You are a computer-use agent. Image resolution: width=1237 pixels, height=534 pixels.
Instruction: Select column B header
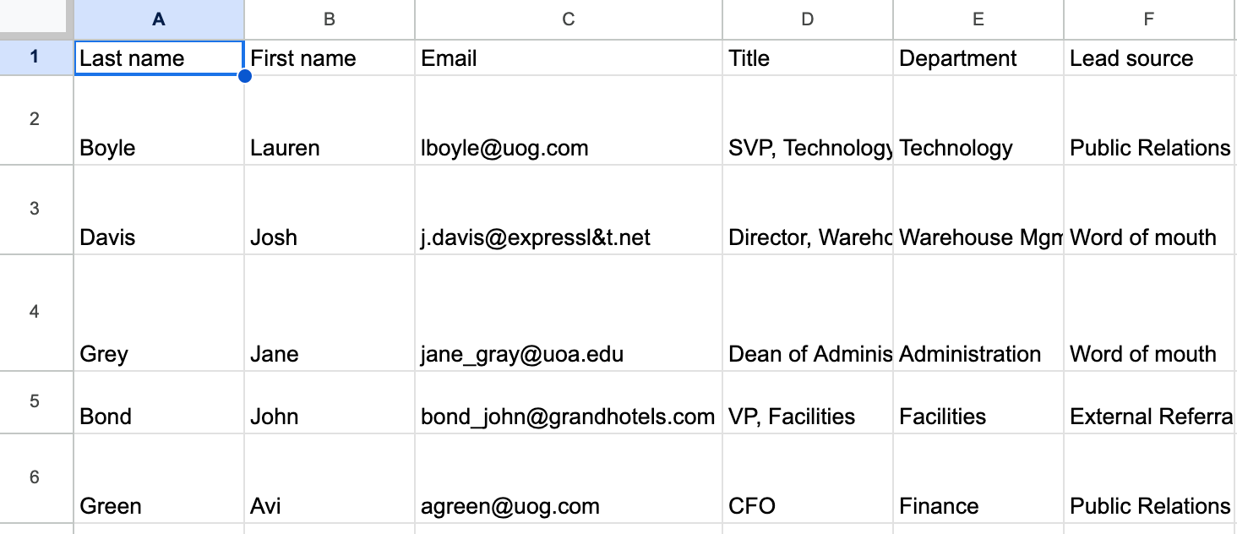pyautogui.click(x=330, y=19)
